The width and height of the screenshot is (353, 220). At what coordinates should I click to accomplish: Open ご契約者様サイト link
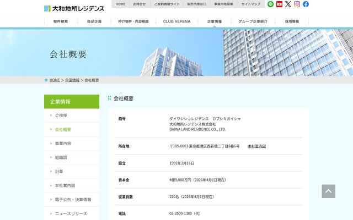click(x=167, y=4)
